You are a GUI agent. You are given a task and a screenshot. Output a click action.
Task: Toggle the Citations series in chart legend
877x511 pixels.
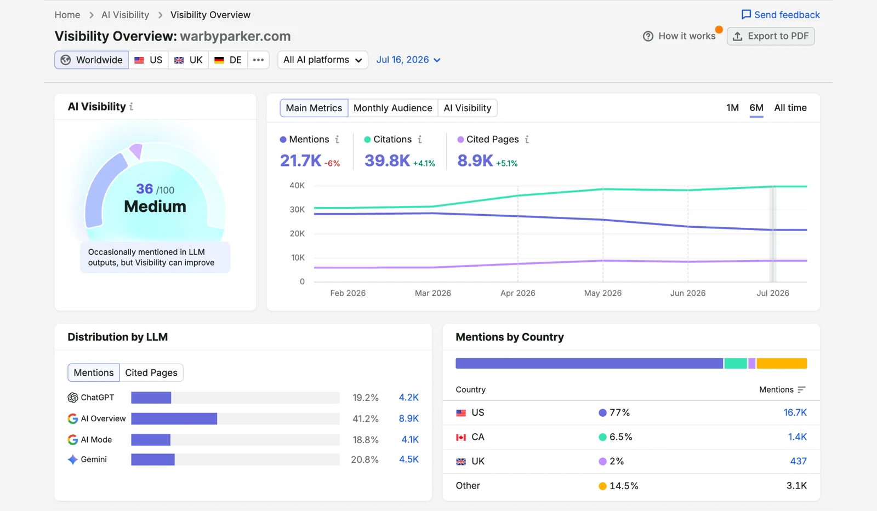coord(388,140)
